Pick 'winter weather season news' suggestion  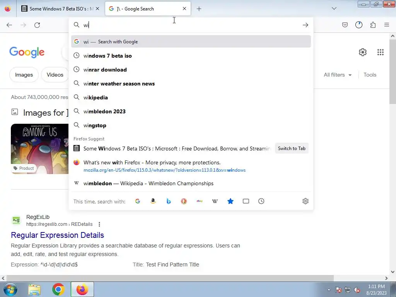(191, 84)
